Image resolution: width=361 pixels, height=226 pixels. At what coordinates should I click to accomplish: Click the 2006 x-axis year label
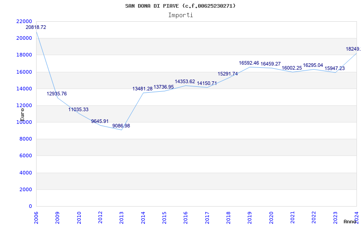click(x=36, y=217)
